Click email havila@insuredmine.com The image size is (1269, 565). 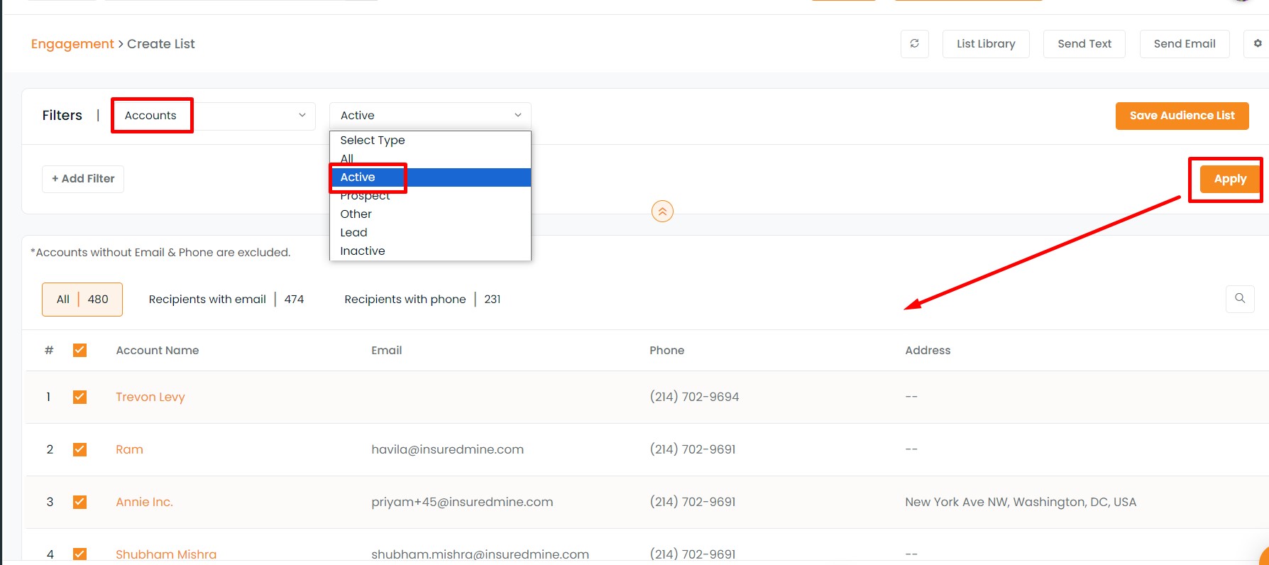(x=448, y=449)
